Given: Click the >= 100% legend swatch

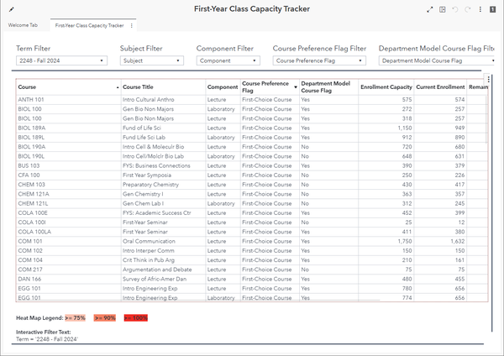Looking at the screenshot, I should [x=135, y=318].
